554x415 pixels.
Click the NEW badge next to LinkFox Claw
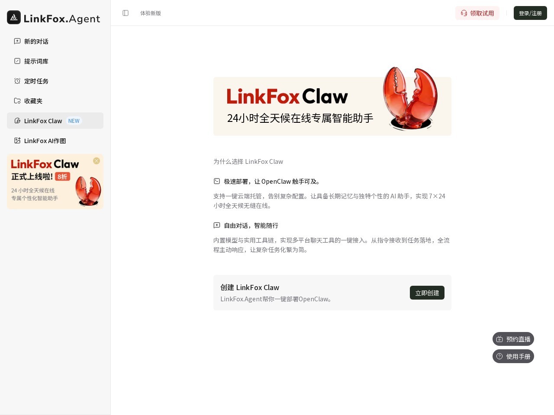click(x=74, y=121)
